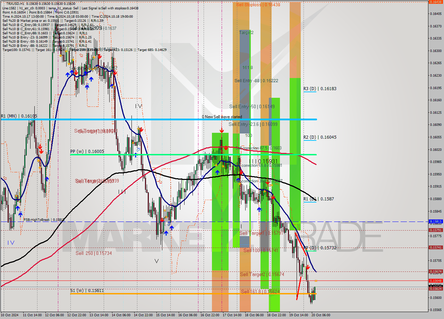Click the Target2 label in the grey box

(x=246, y=33)
